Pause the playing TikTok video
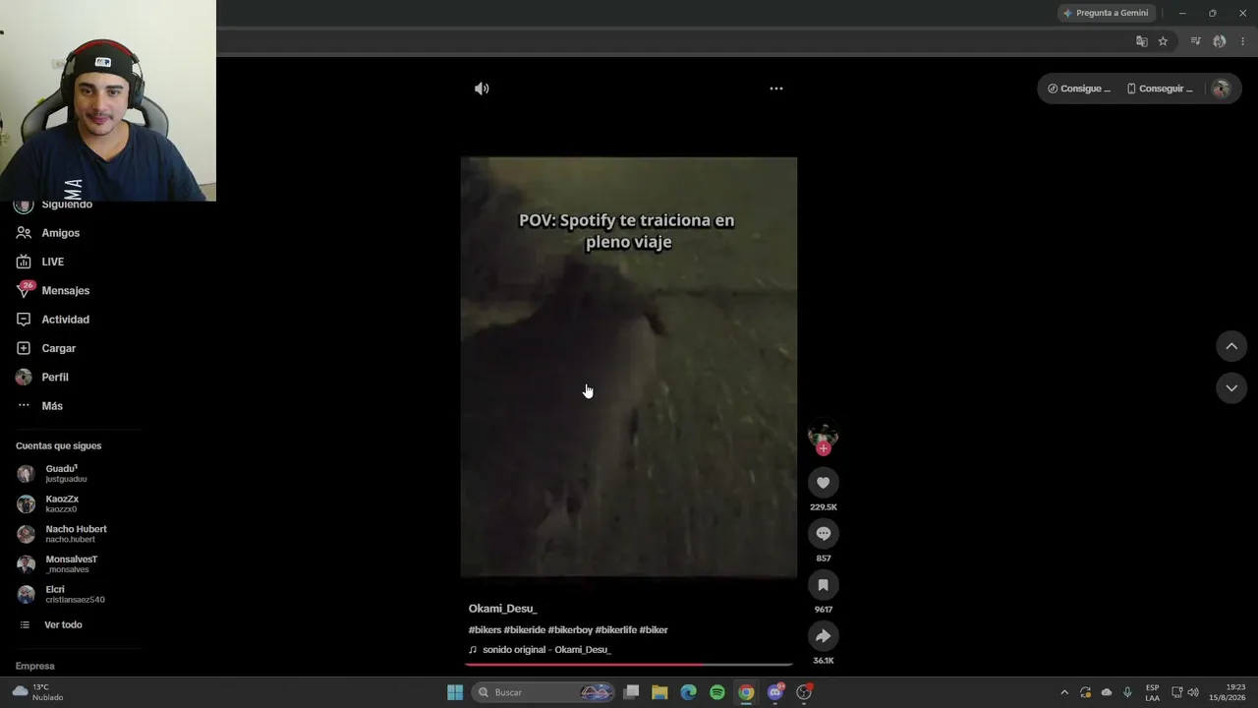Screen dimensions: 1258x708 [x=629, y=367]
